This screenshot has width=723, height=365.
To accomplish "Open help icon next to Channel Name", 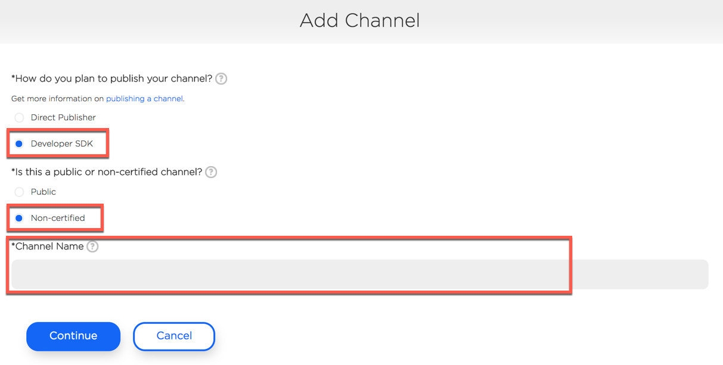I will [92, 247].
